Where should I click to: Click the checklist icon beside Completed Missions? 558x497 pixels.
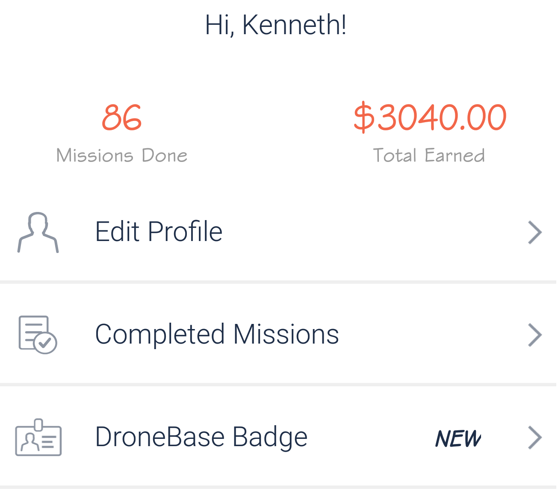[38, 335]
